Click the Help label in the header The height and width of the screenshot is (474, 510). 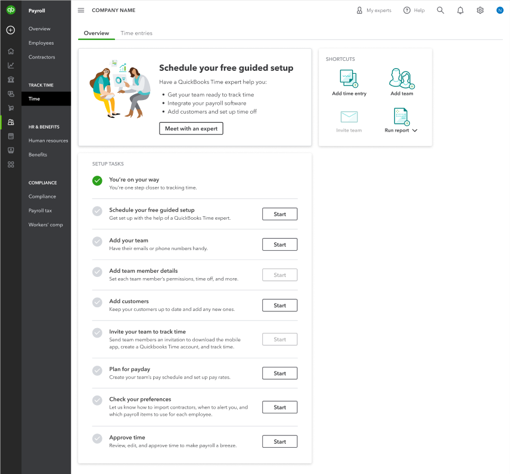coord(419,10)
